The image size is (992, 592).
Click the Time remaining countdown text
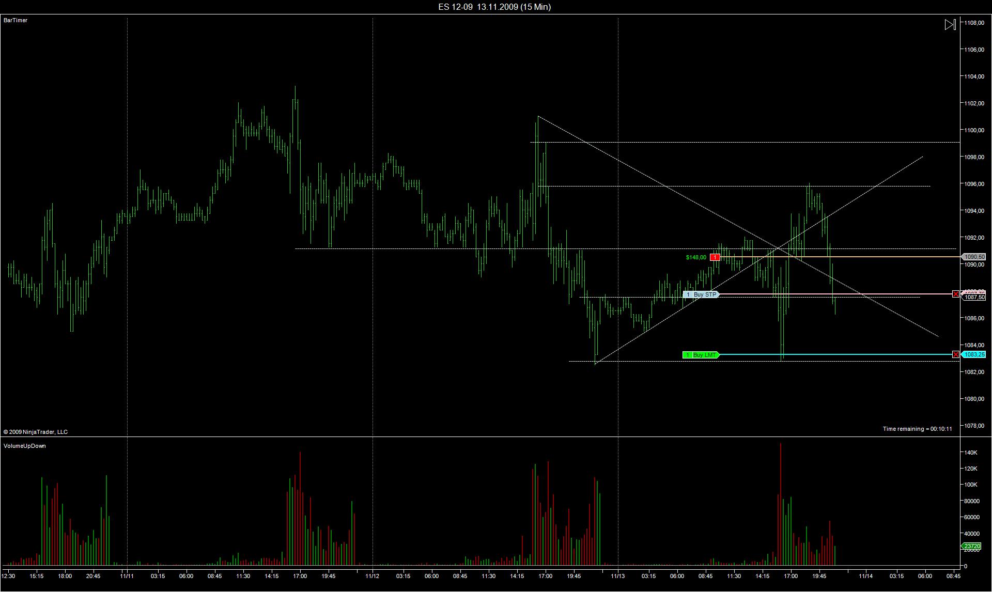(x=917, y=429)
